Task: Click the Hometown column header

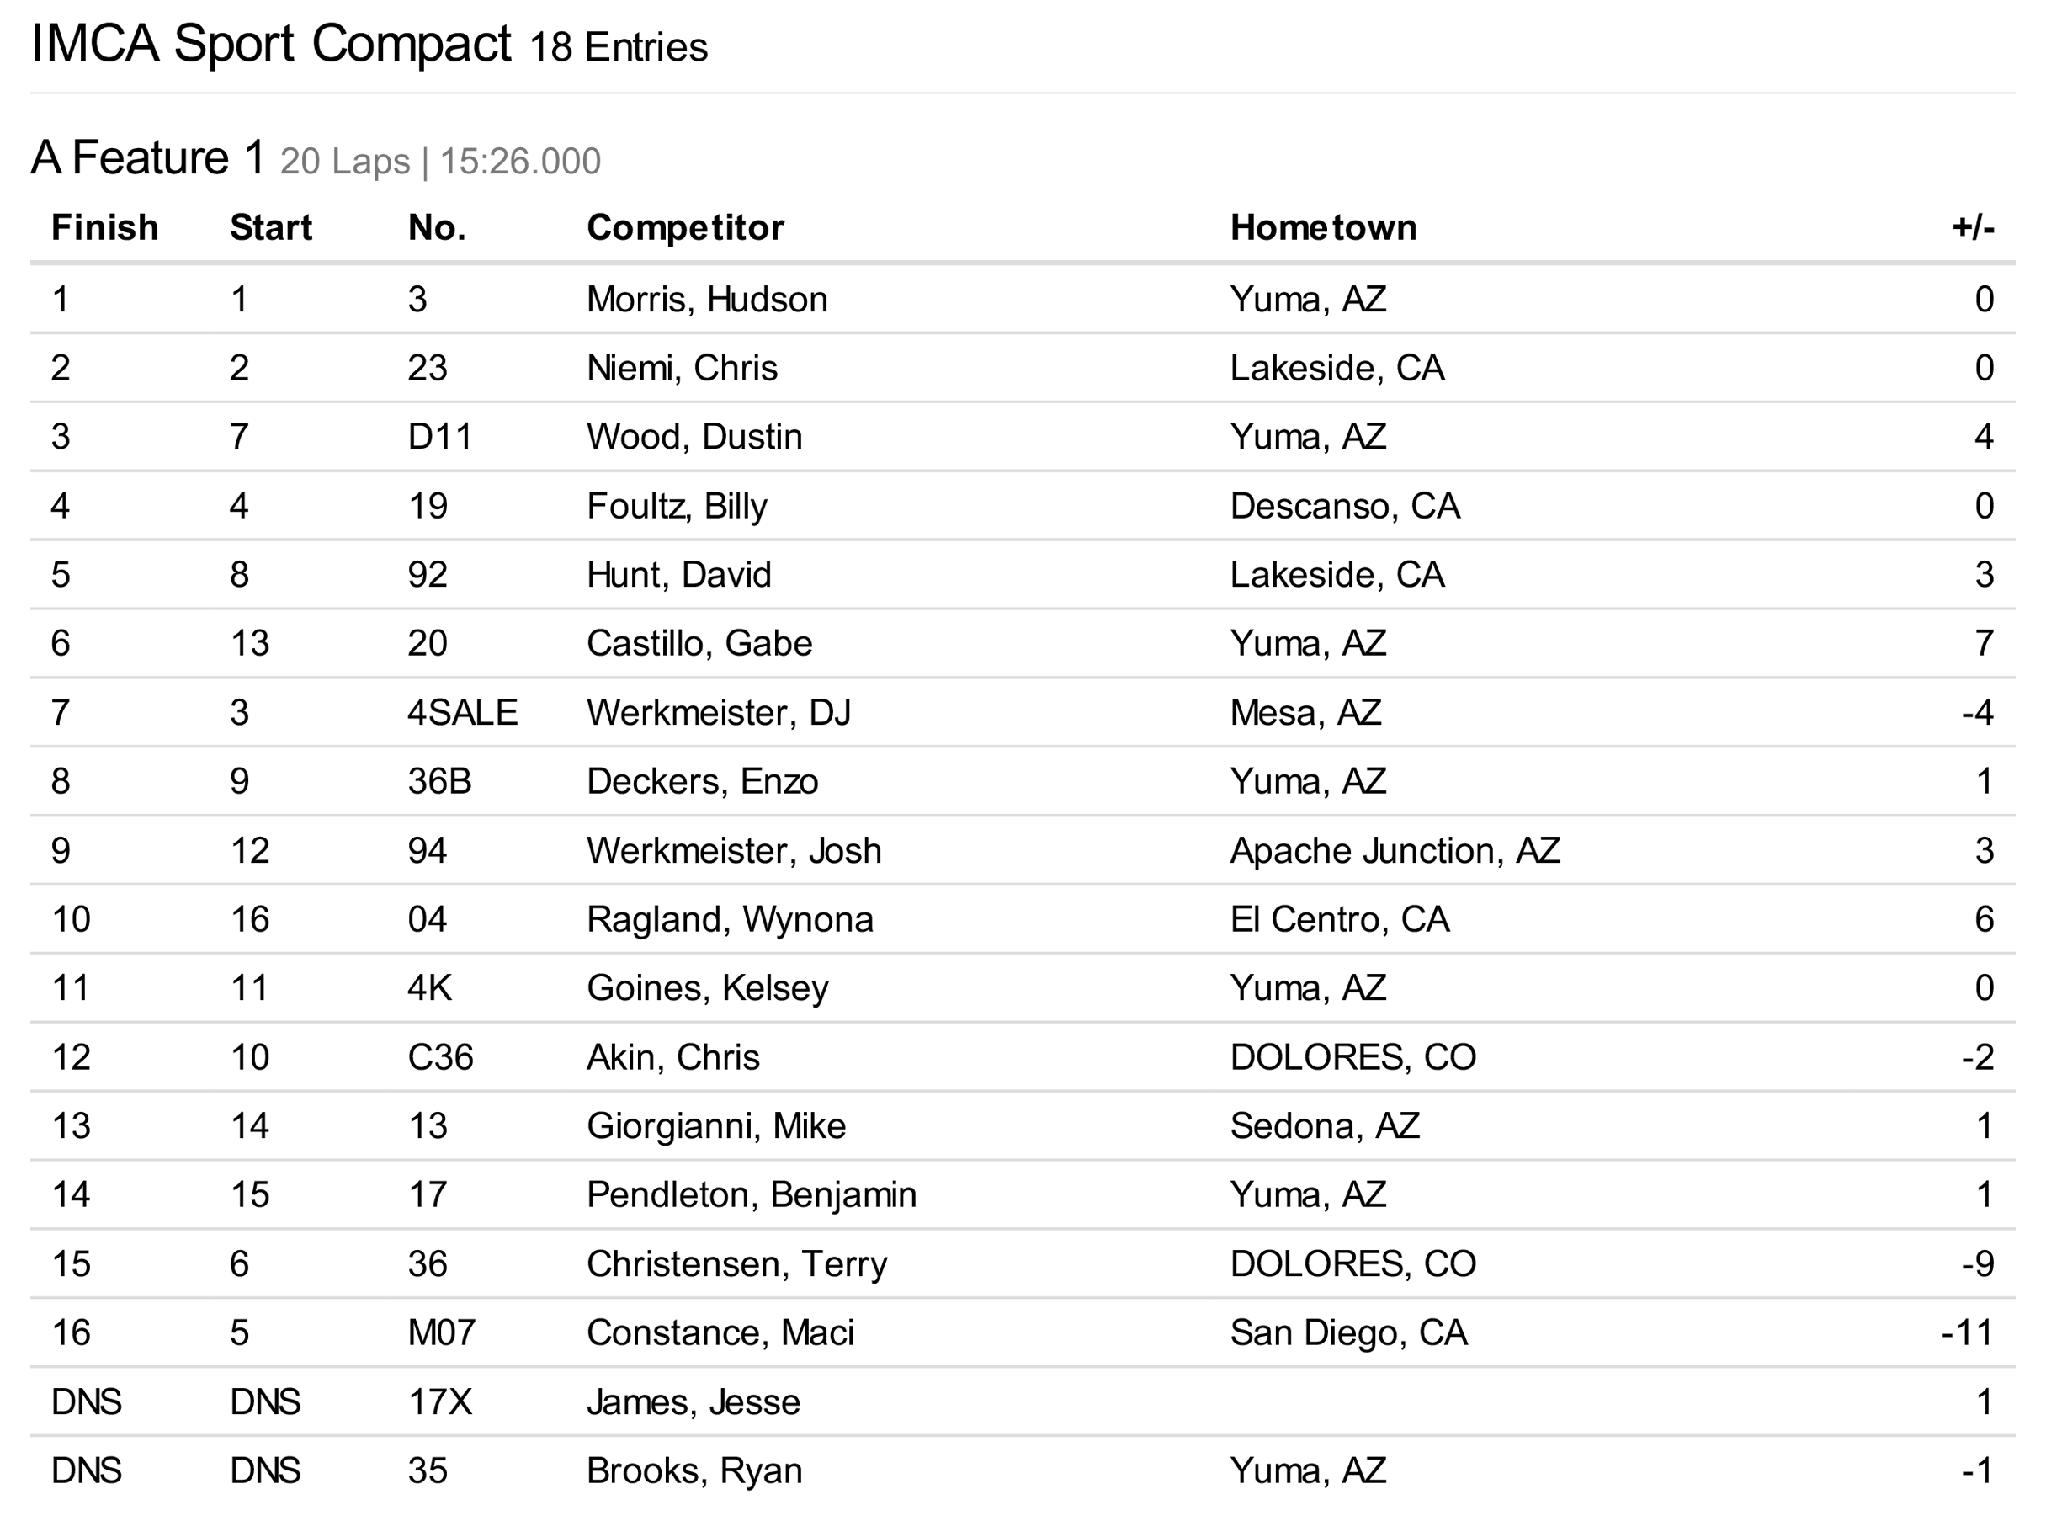Action: (1322, 227)
